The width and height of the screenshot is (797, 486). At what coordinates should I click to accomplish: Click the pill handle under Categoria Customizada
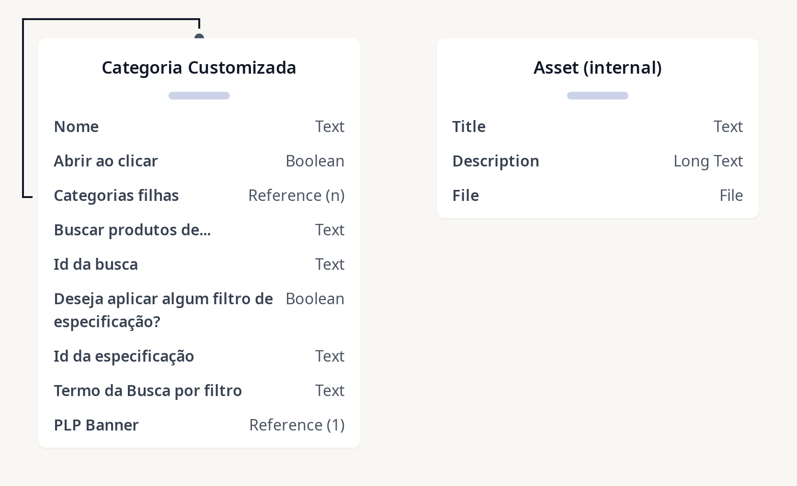[199, 96]
